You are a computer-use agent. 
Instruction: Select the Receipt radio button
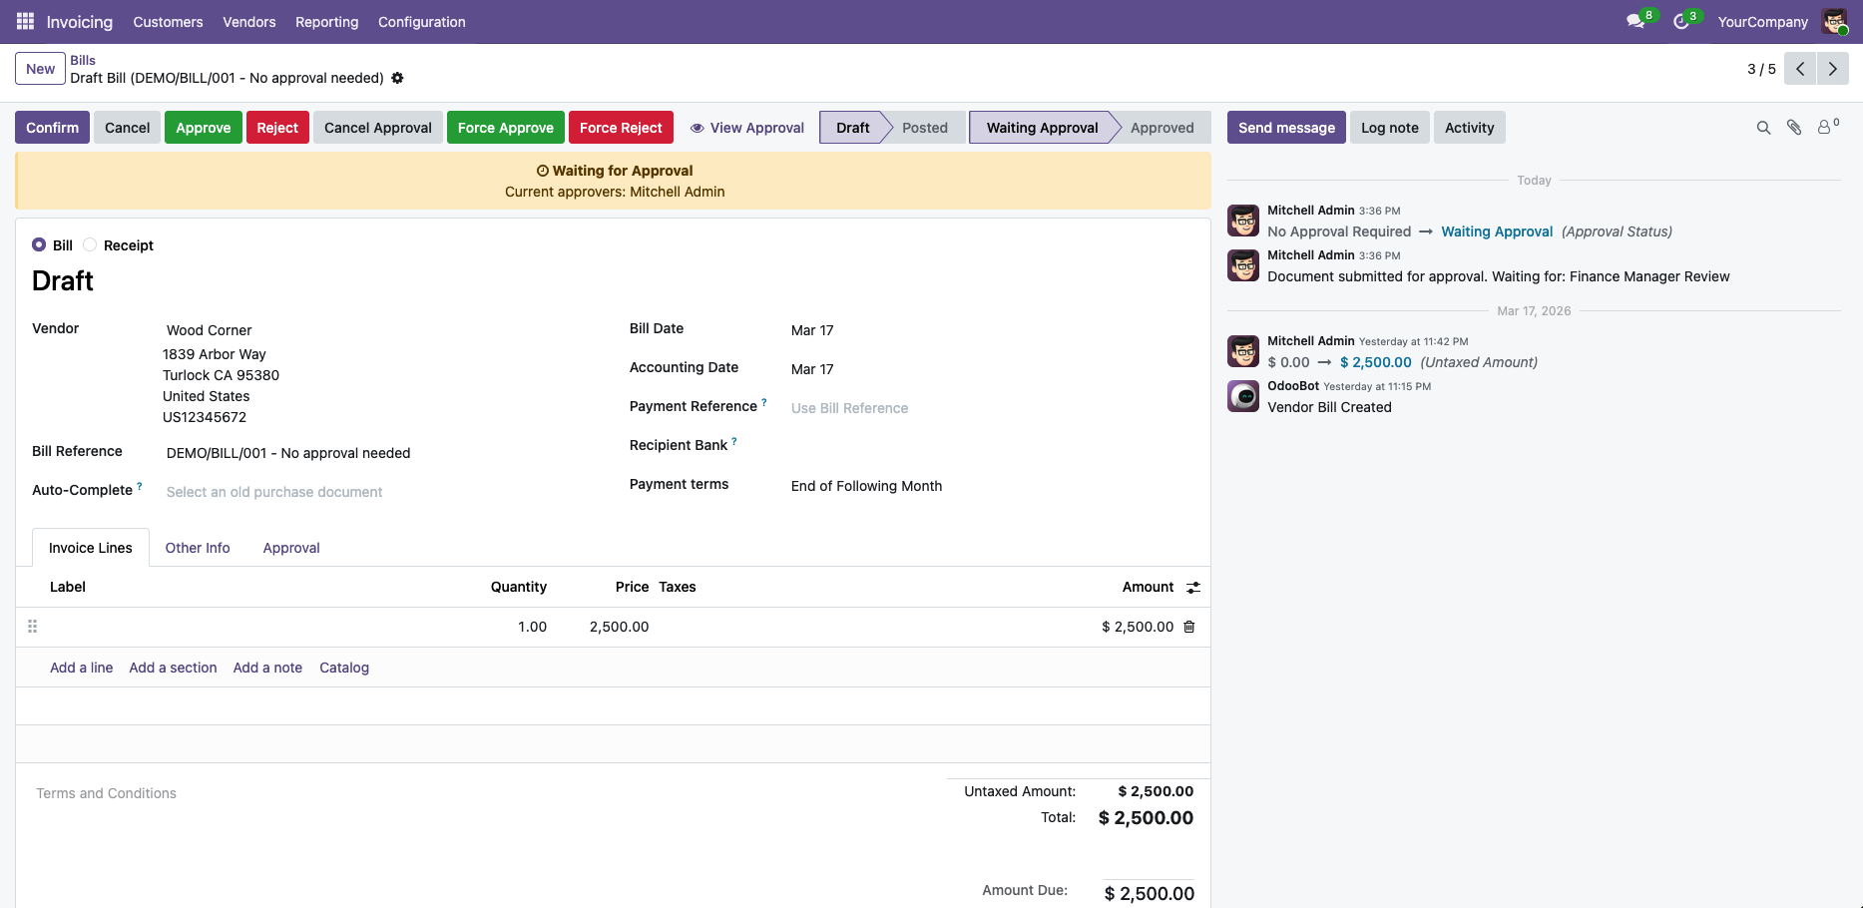90,245
